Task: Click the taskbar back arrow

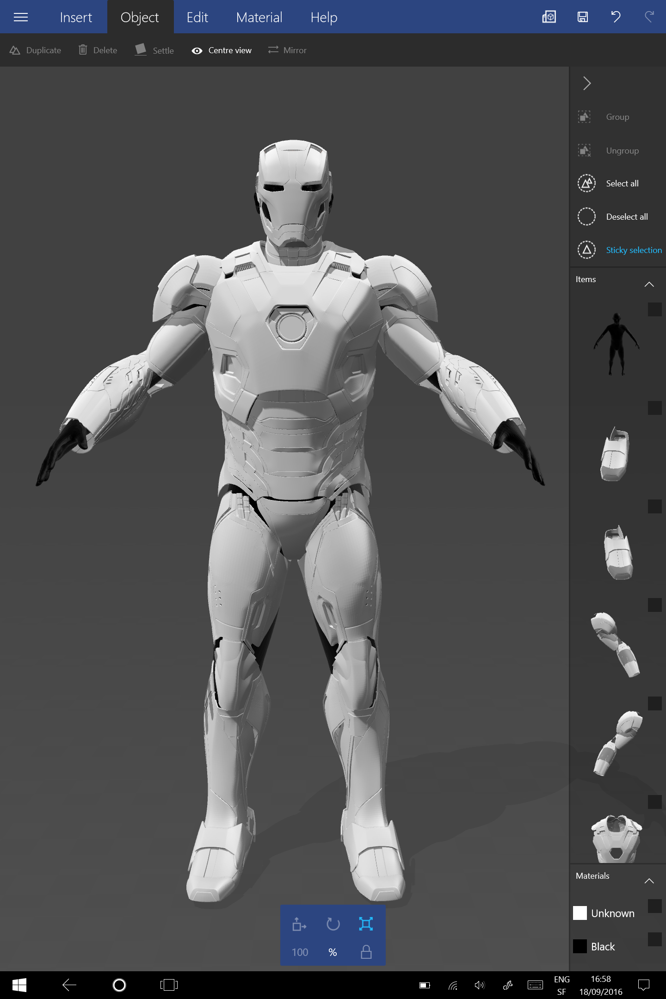Action: point(69,985)
